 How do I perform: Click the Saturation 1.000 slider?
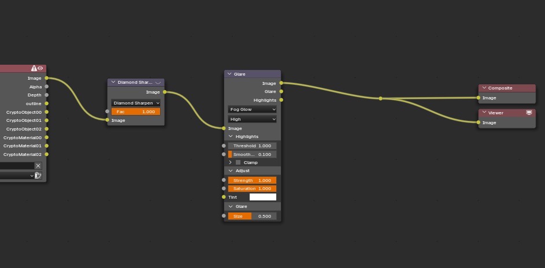[253, 188]
